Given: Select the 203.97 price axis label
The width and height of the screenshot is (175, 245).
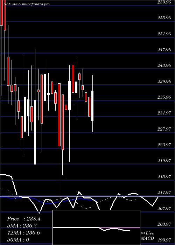Looking at the screenshot, I should pos(164,224).
